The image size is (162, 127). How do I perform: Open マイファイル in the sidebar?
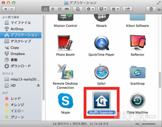[21, 23]
